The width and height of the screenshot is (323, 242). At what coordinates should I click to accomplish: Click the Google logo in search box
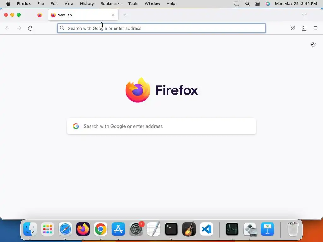pyautogui.click(x=76, y=126)
